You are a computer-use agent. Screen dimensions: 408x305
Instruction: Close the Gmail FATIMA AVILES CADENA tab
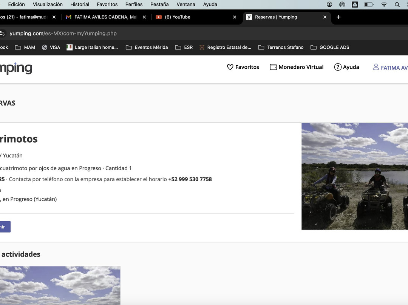click(x=144, y=17)
